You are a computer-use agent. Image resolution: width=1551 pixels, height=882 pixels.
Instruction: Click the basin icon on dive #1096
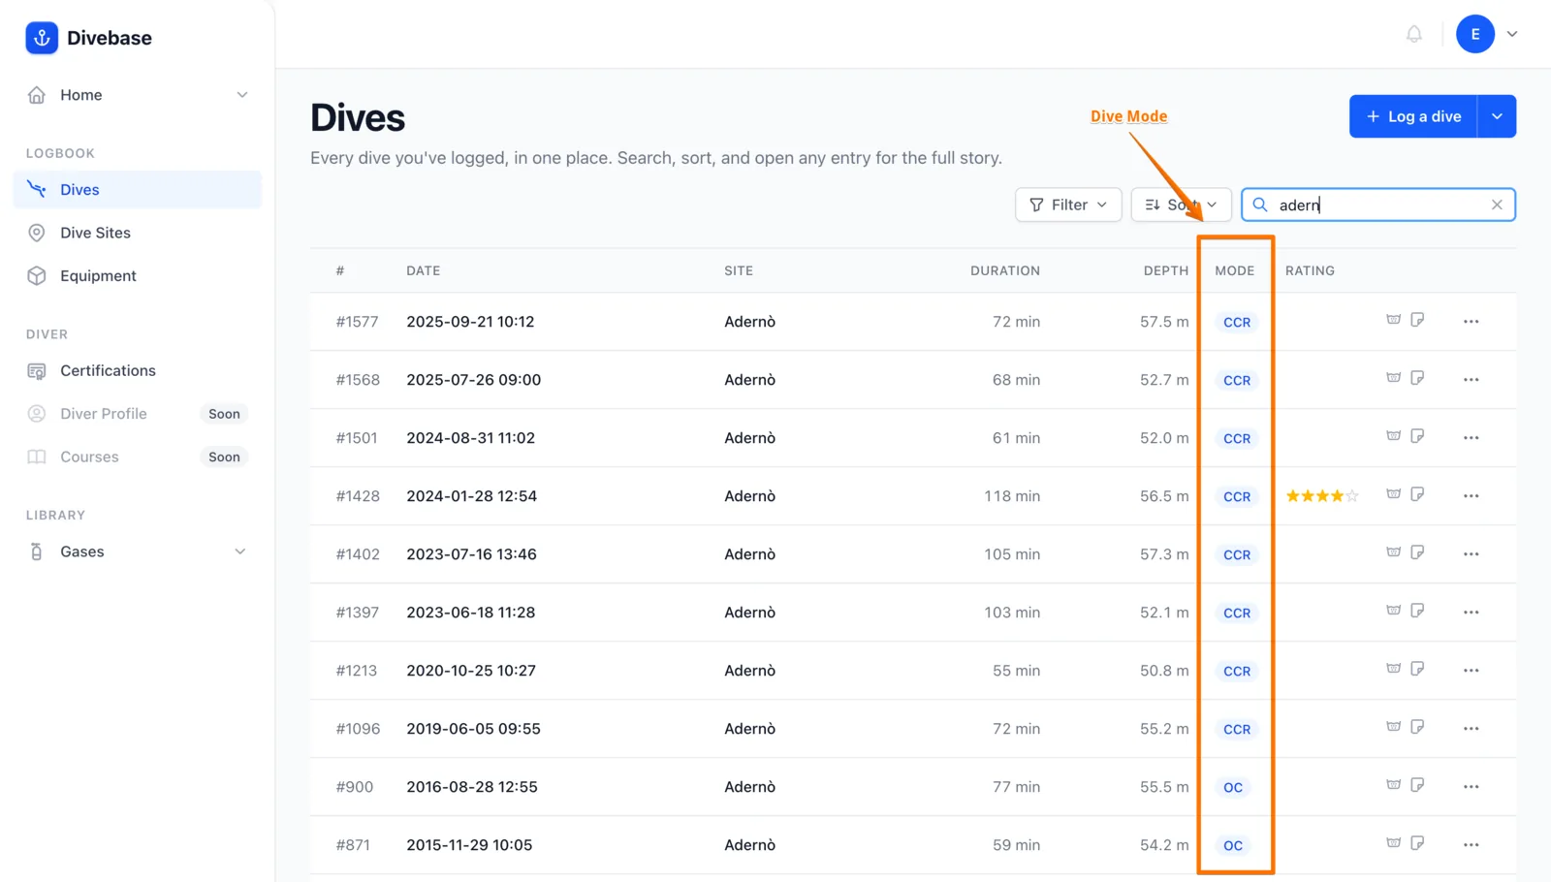click(1393, 727)
